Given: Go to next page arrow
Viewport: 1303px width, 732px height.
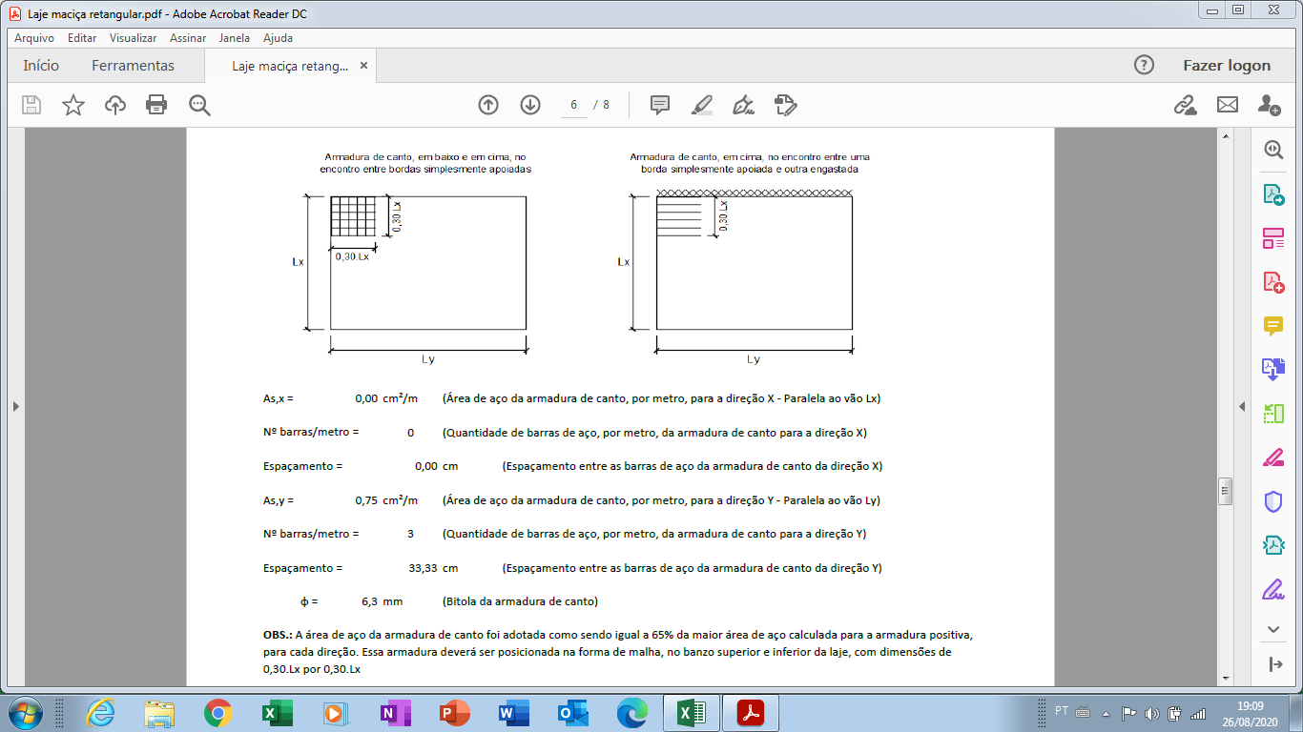Looking at the screenshot, I should pos(530,105).
